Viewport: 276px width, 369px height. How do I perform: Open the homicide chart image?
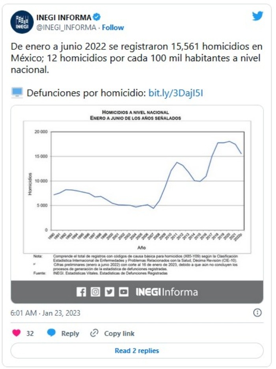137,189
